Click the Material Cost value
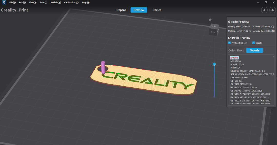The height and width of the screenshot is (145, 277). tap(271, 31)
